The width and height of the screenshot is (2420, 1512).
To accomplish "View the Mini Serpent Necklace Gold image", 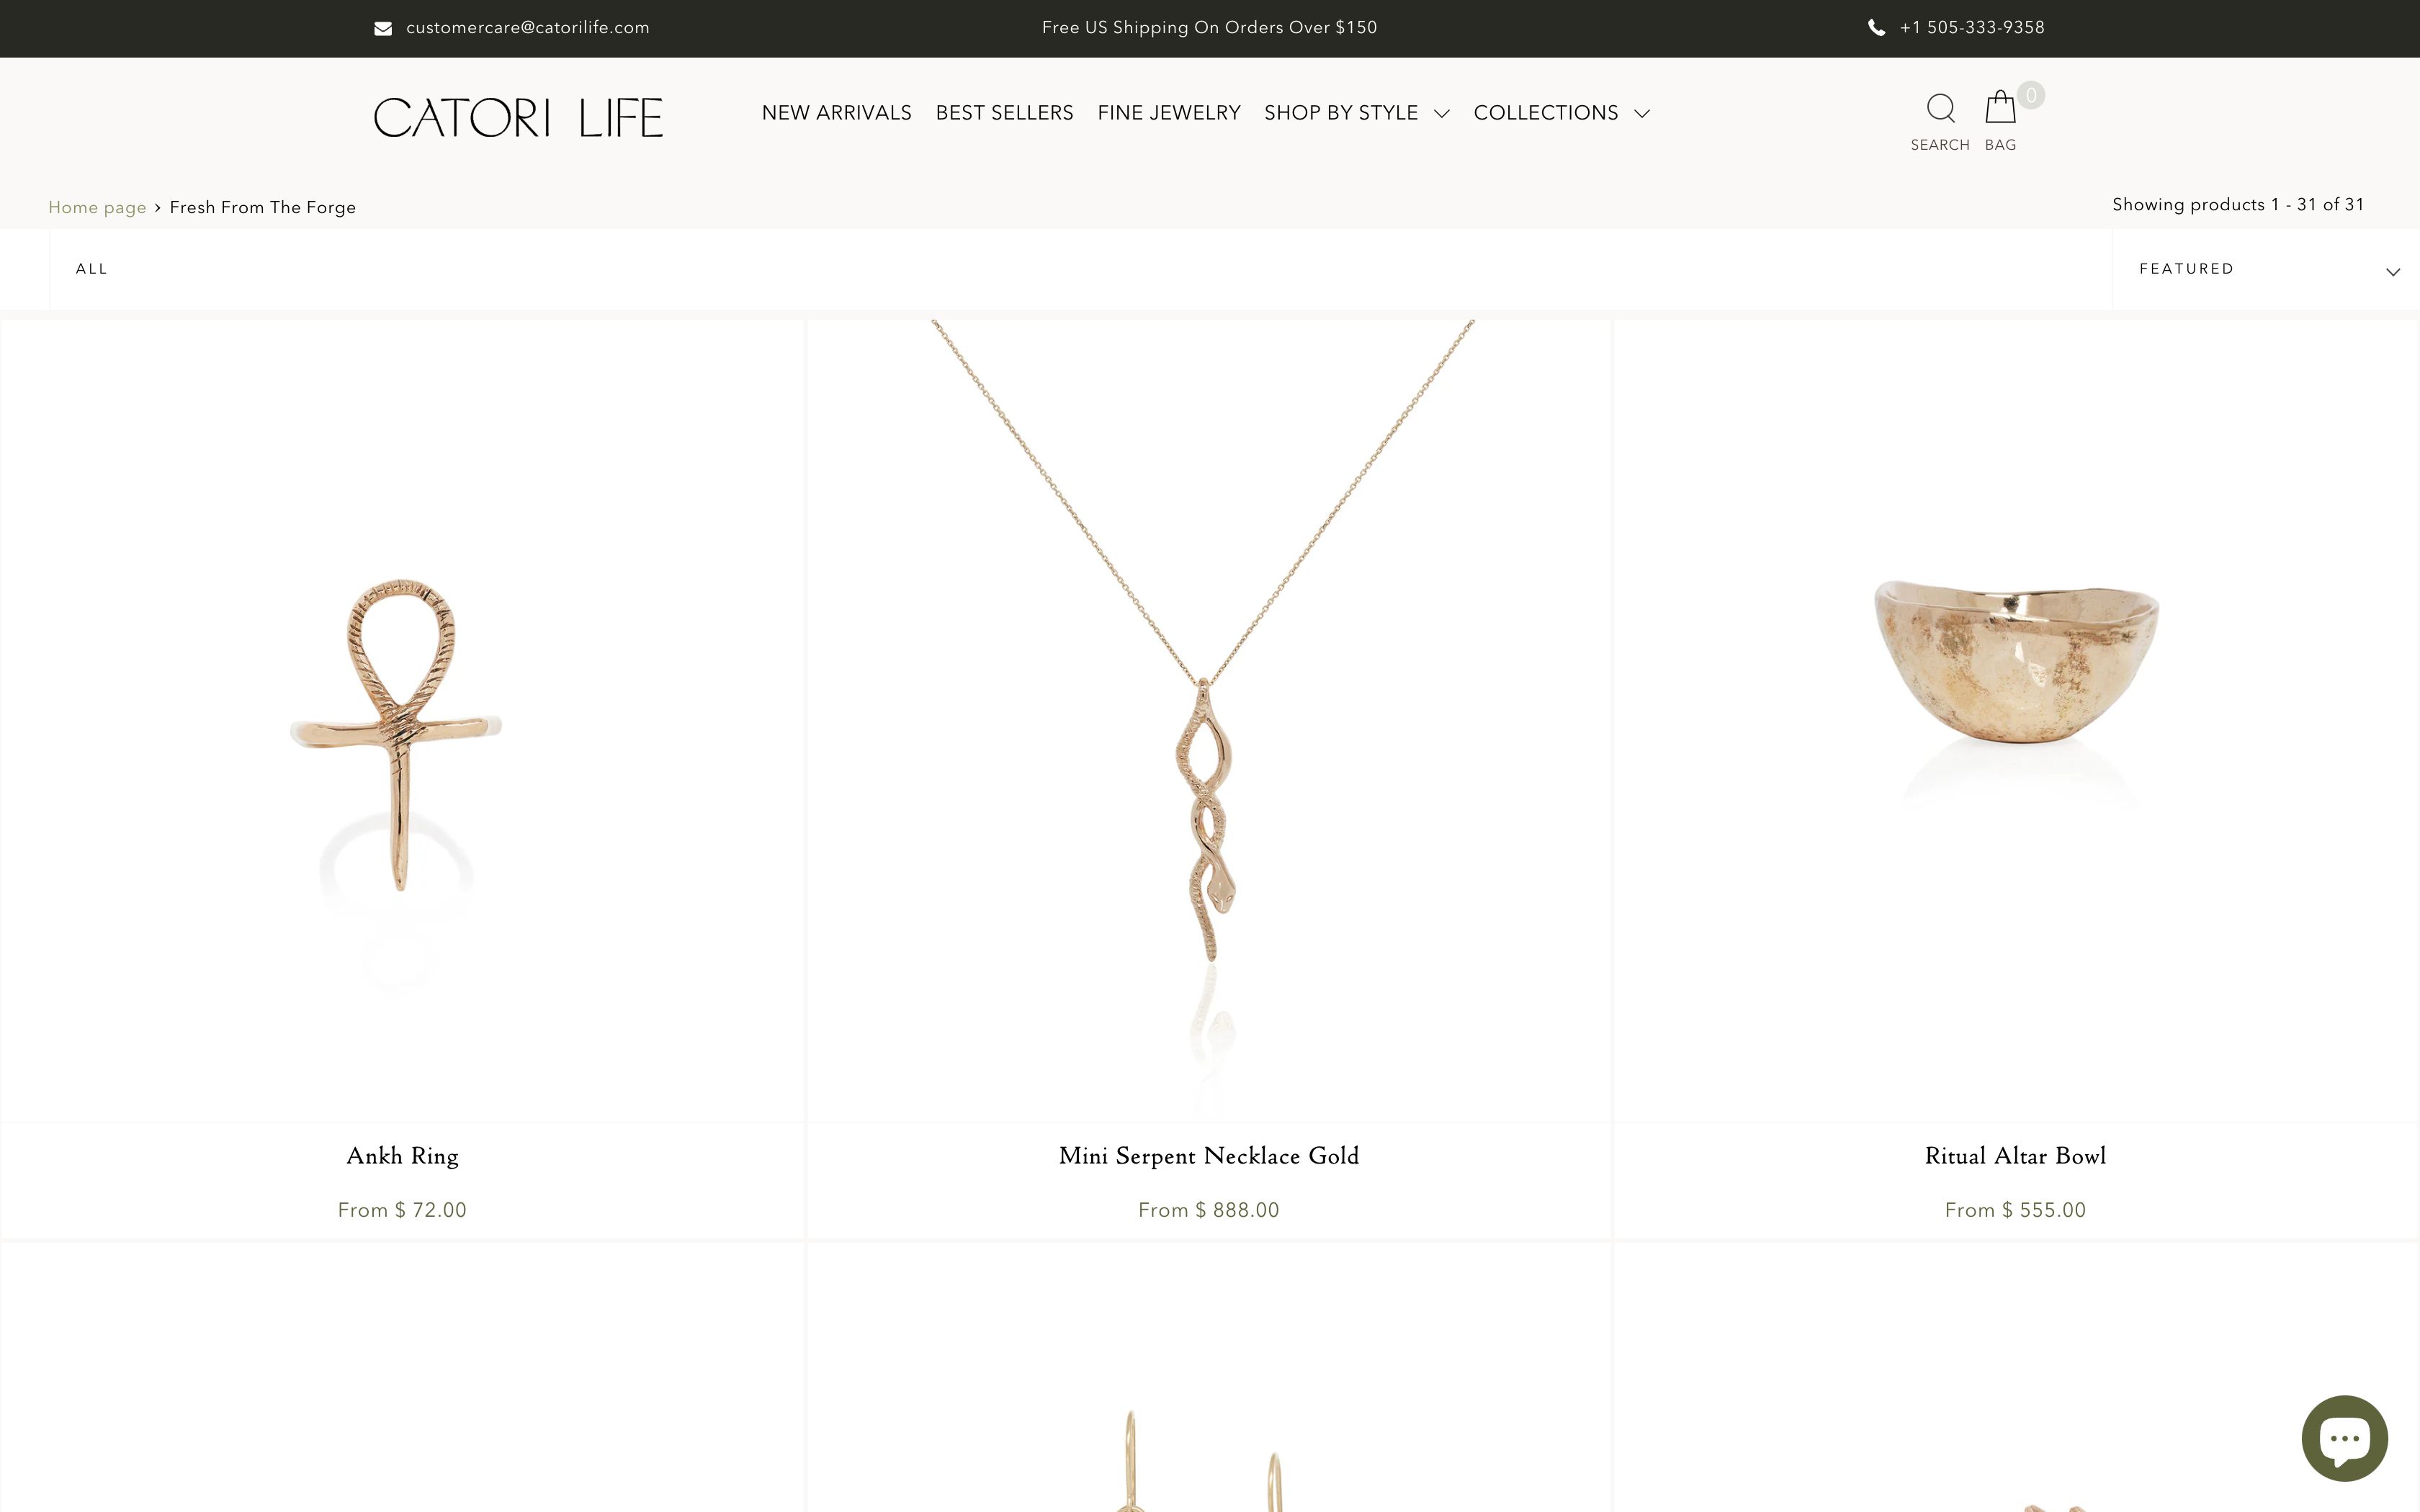I will pos(1208,720).
